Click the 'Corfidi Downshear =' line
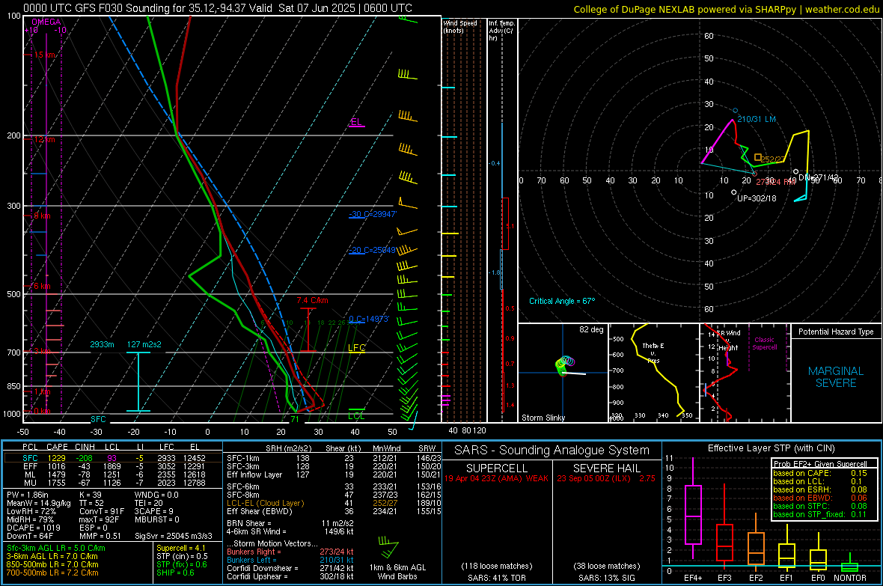The width and height of the screenshot is (883, 586). 290,568
